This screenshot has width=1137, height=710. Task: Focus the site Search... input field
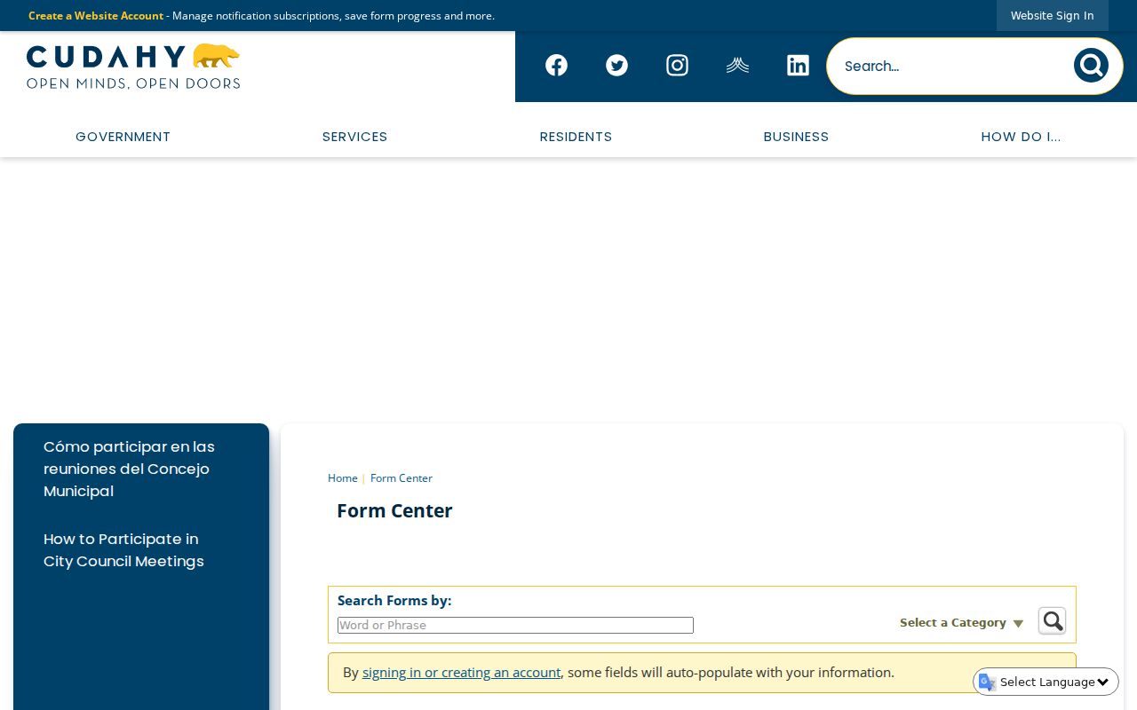tap(950, 66)
